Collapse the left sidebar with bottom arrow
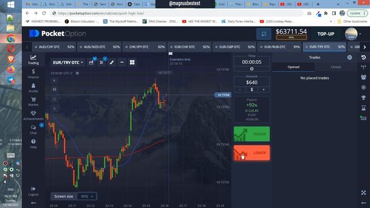Screen dimensions: 370x208 click(x=34, y=203)
